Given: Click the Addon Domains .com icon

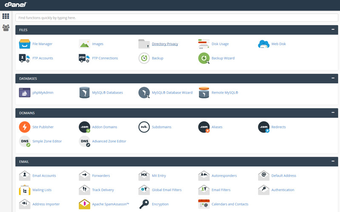Looking at the screenshot, I should coord(84,127).
